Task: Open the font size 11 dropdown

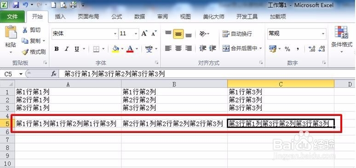Action: pos(136,34)
